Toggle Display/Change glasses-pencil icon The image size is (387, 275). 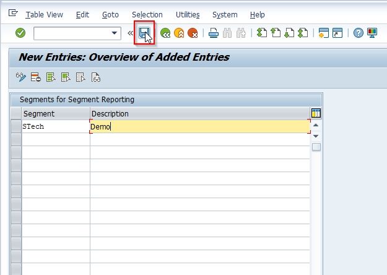[x=21, y=77]
